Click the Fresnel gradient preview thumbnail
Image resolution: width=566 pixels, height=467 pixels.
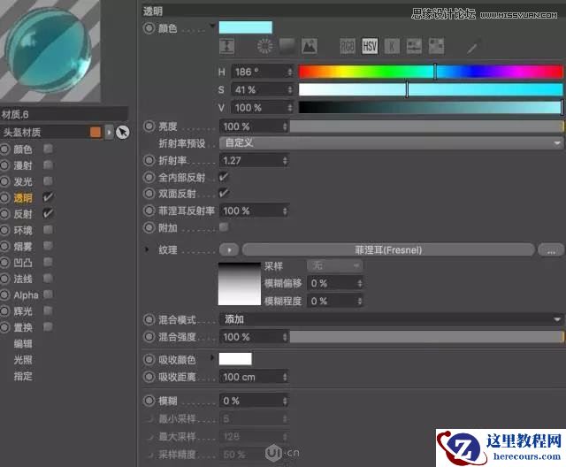pyautogui.click(x=240, y=284)
